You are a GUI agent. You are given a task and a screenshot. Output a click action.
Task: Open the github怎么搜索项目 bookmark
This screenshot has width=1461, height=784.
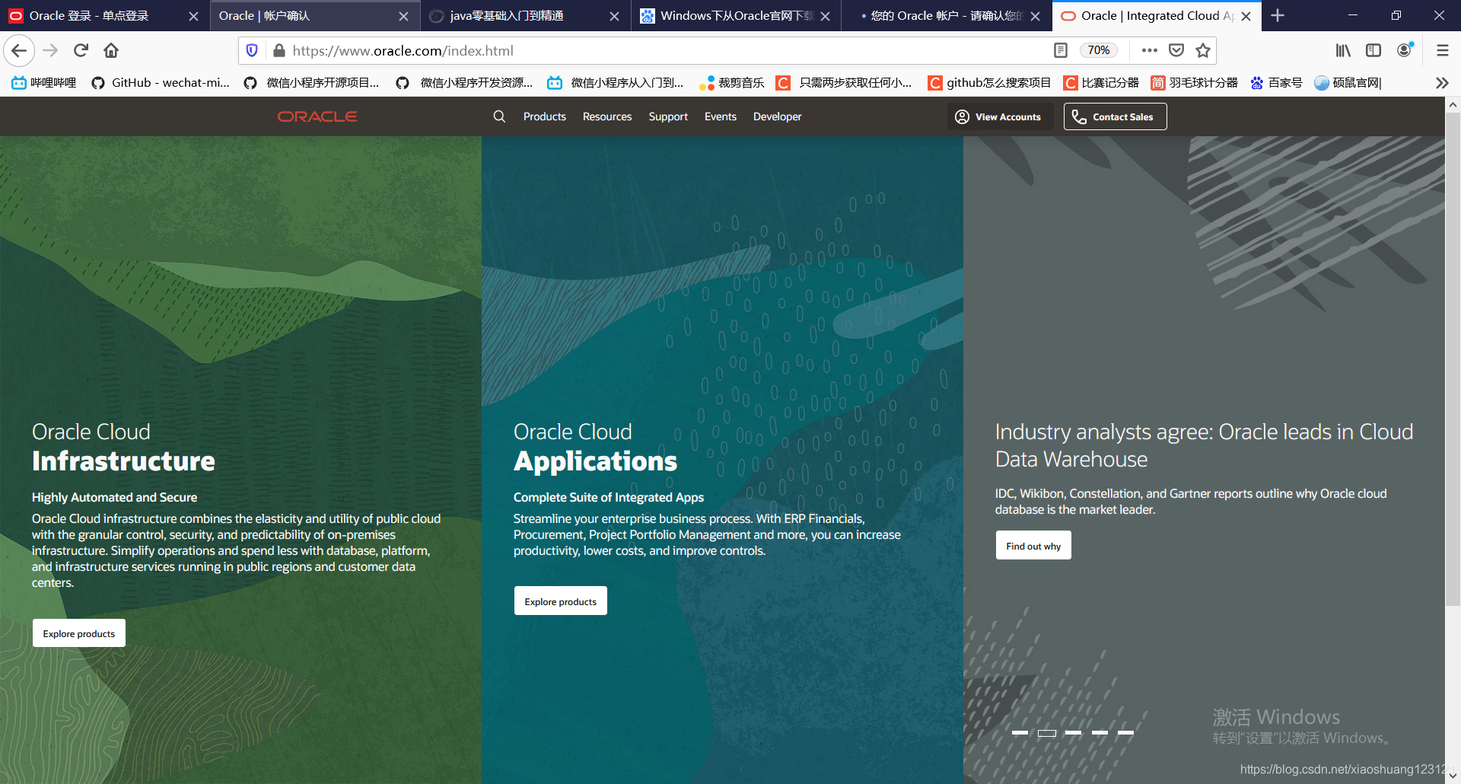989,83
